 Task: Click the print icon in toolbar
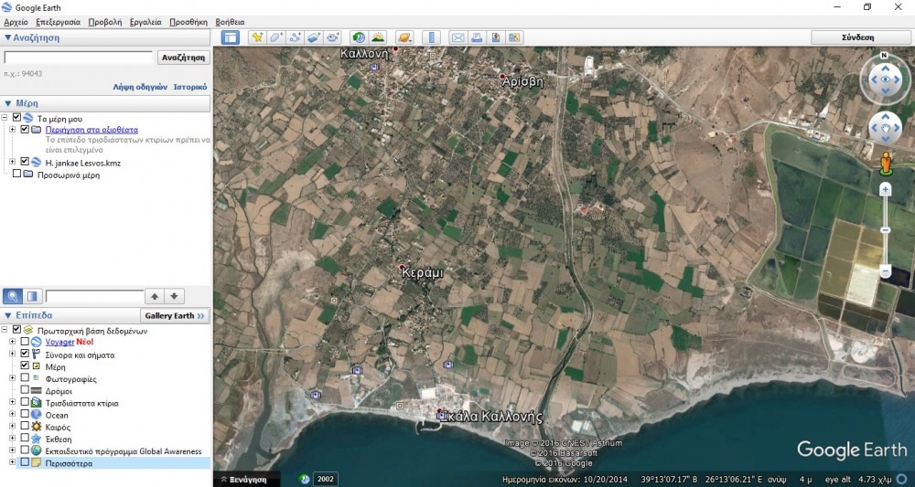[477, 37]
